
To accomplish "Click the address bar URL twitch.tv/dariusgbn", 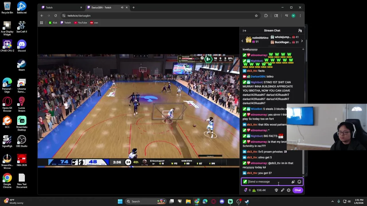I will point(79,16).
